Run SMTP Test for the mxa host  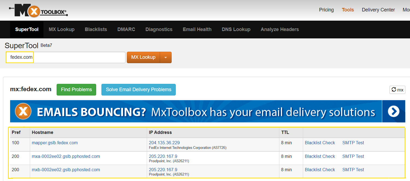click(353, 156)
